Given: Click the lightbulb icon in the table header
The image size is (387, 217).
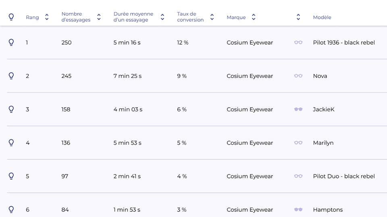Looking at the screenshot, I should click(11, 17).
